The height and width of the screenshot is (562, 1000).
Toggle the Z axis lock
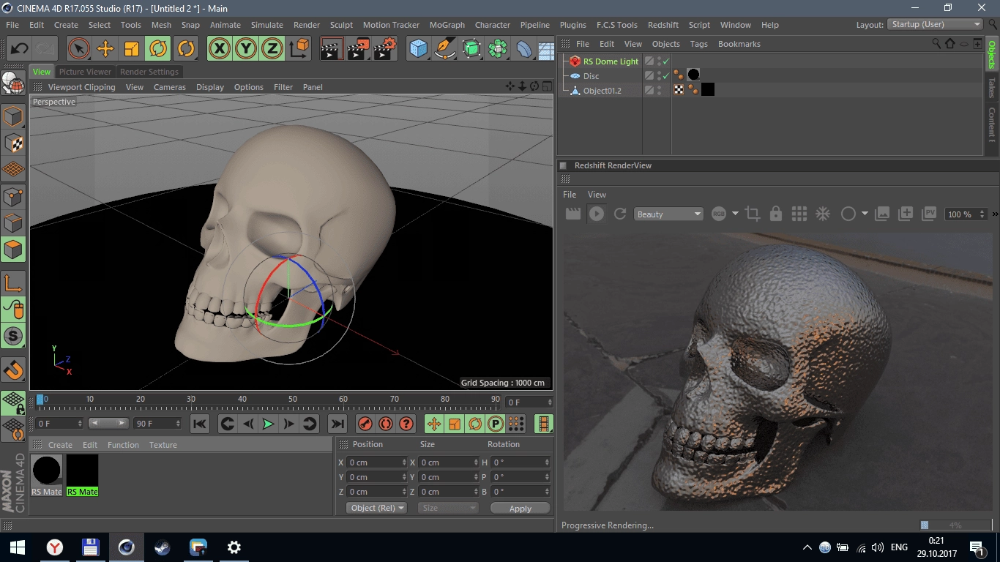272,49
